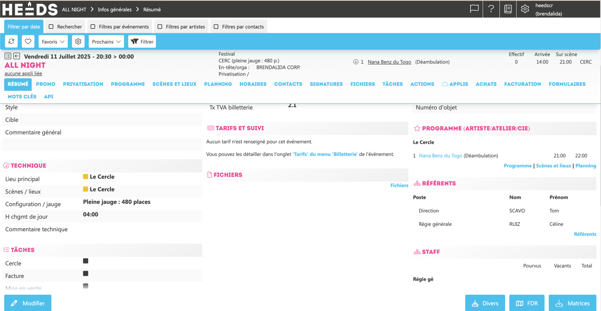Click the list view icon beside event date
601x311 pixels.
(x=8, y=56)
